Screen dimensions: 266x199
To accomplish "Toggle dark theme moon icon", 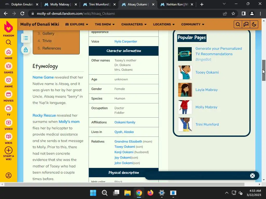I will coord(254,24).
